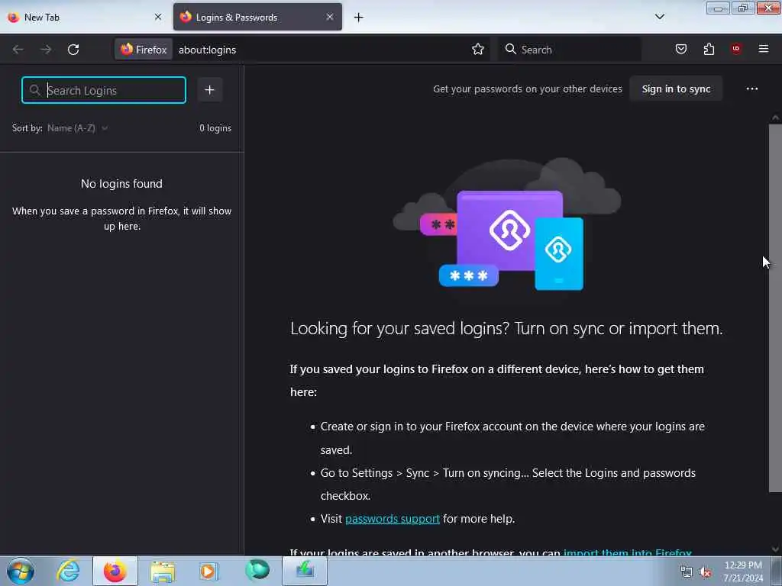Click the green round taskbar app icon
This screenshot has height=586, width=782.
click(257, 570)
